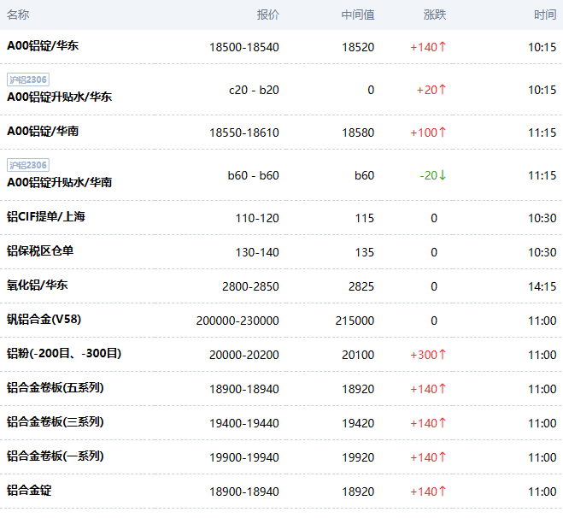
Task: Click the green -20 change value
Action: (x=432, y=175)
